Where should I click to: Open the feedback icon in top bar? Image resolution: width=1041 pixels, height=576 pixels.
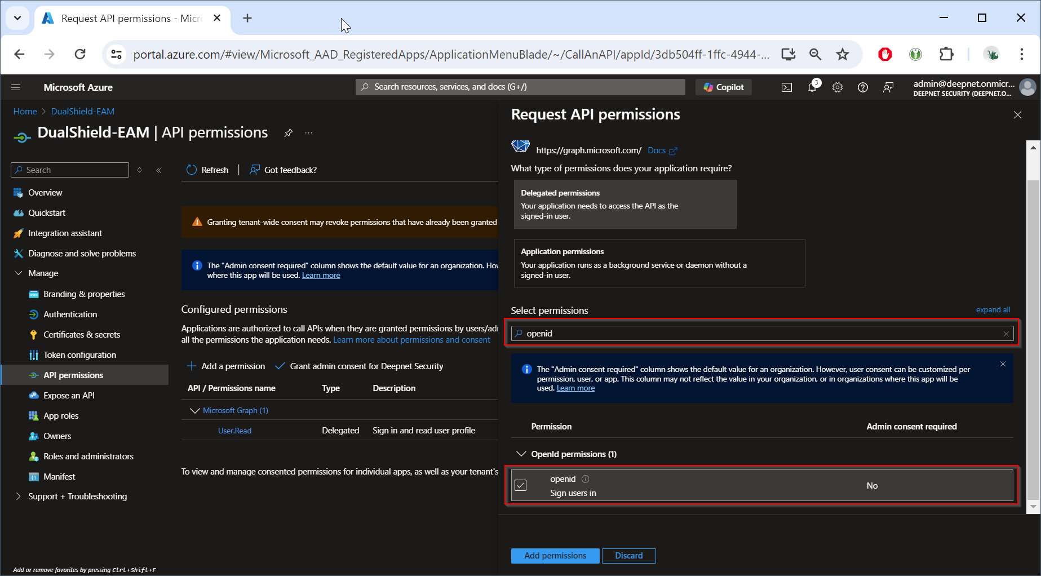(888, 87)
